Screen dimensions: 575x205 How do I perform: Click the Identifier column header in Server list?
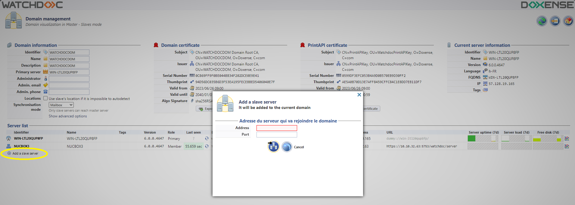click(21, 132)
